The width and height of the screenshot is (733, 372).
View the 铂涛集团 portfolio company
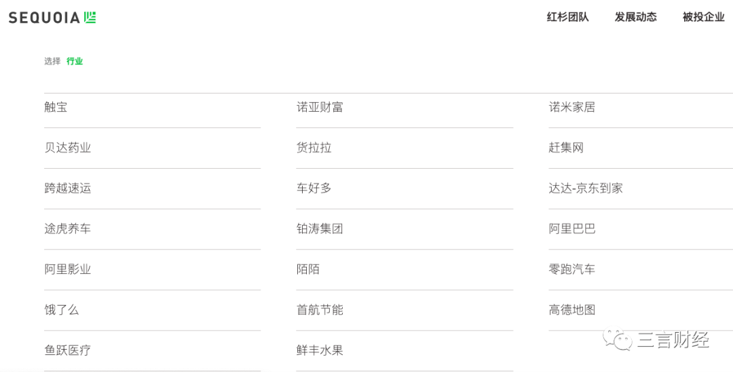coord(320,229)
